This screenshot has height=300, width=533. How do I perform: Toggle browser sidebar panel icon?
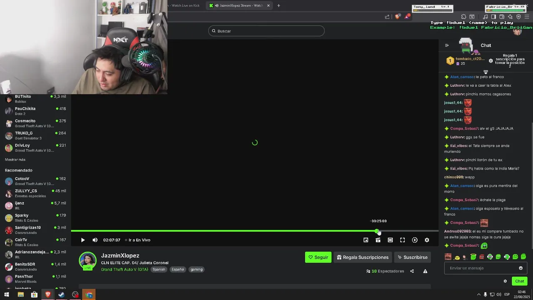[493, 17]
